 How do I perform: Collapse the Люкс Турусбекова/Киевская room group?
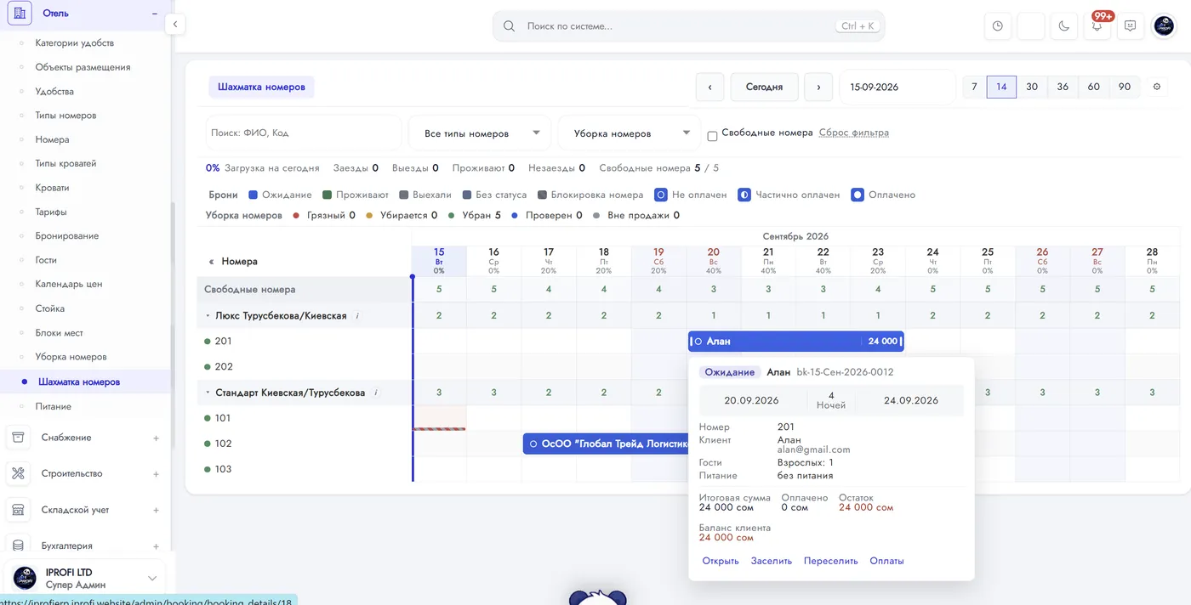point(208,316)
